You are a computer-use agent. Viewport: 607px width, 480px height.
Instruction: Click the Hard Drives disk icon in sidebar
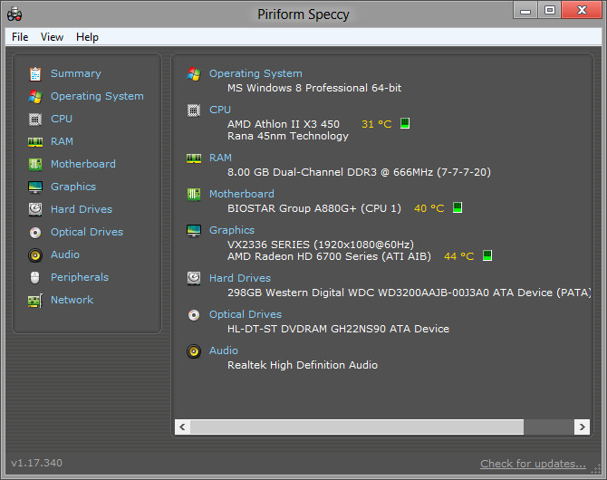(35, 209)
